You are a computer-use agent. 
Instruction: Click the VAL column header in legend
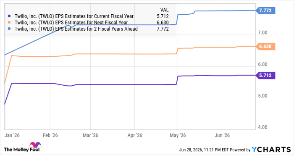point(165,10)
